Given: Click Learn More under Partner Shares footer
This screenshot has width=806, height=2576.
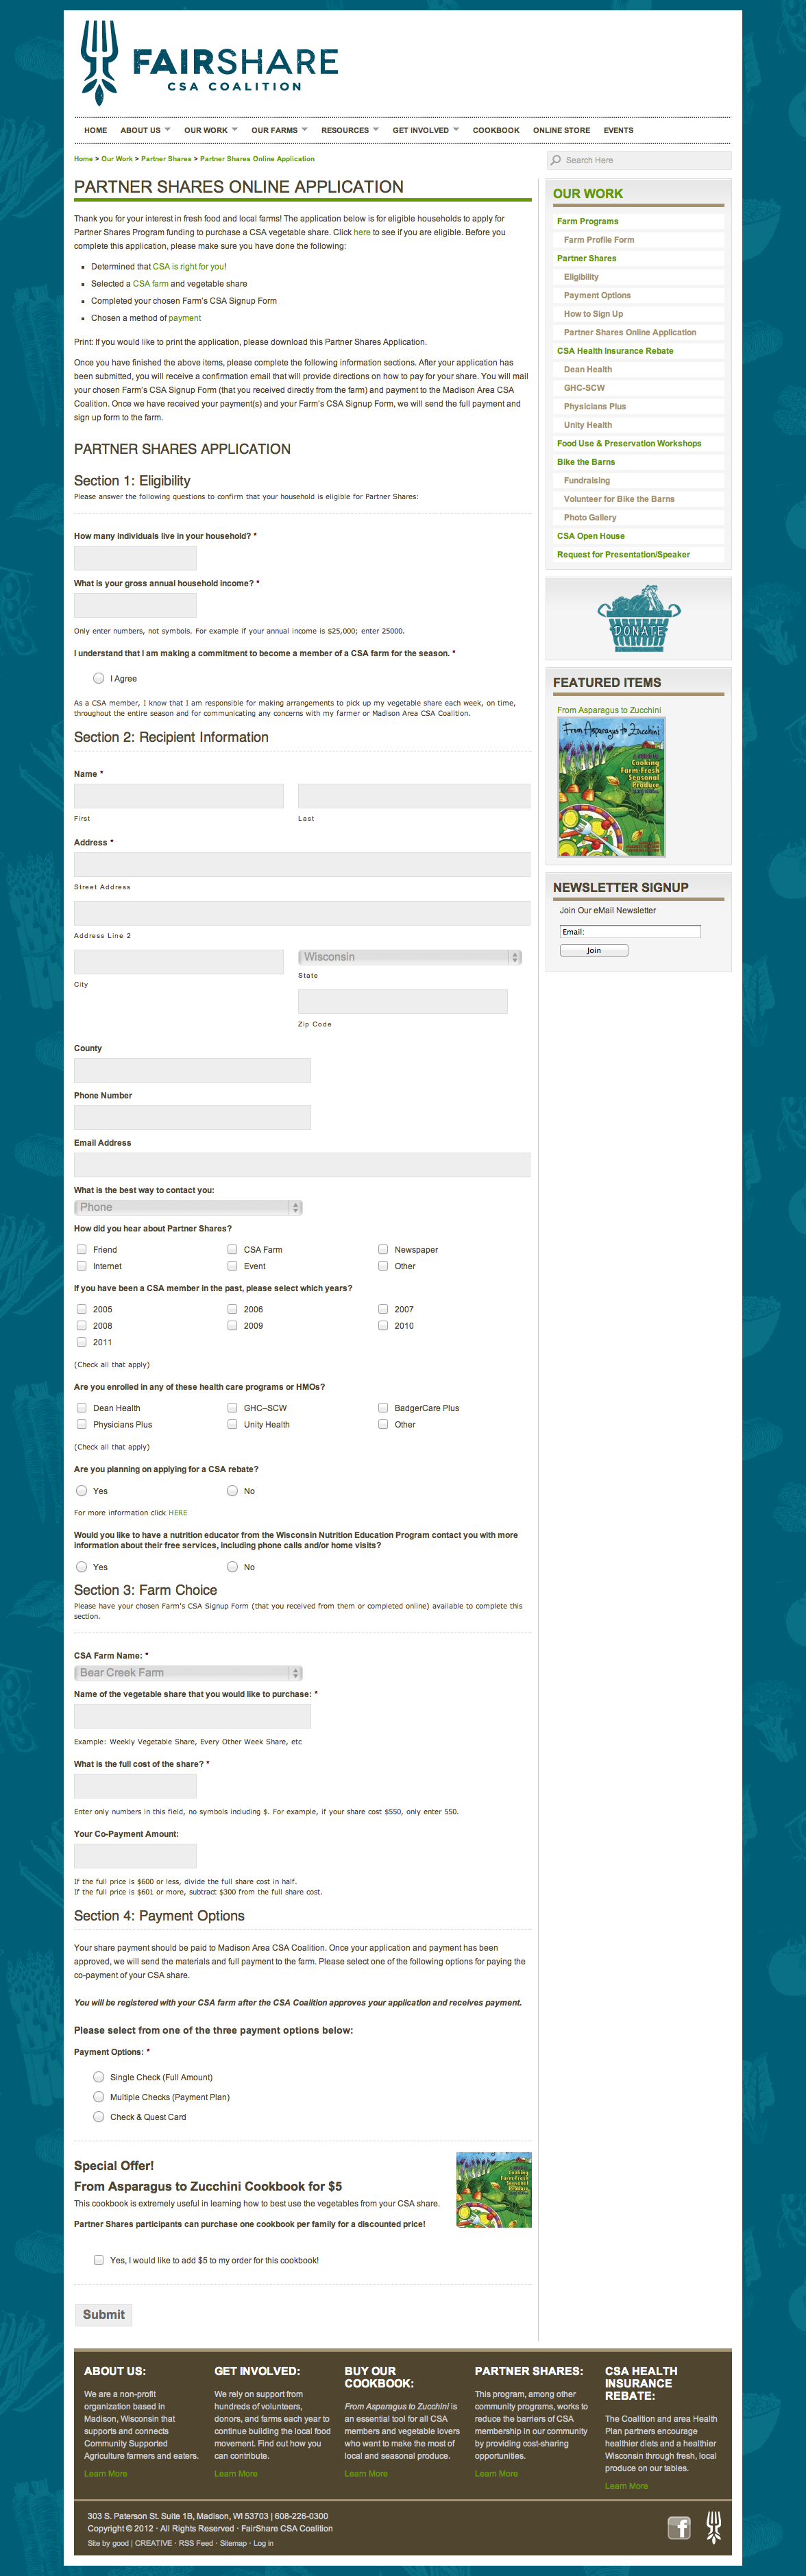Looking at the screenshot, I should click(496, 2473).
